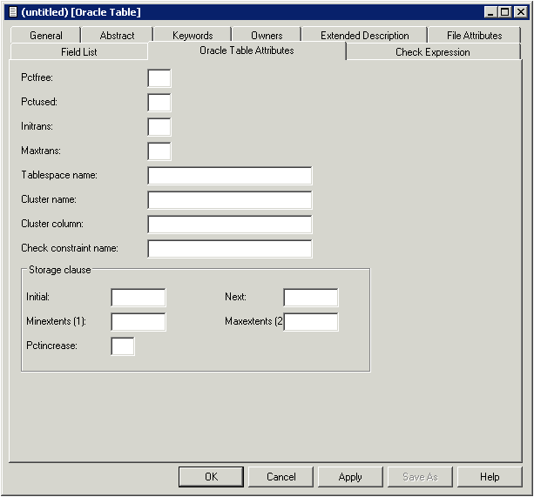Image resolution: width=534 pixels, height=497 pixels.
Task: Open the Owners tab
Action: point(267,36)
